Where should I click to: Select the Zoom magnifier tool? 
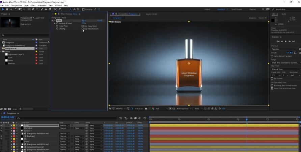[x=11, y=9]
